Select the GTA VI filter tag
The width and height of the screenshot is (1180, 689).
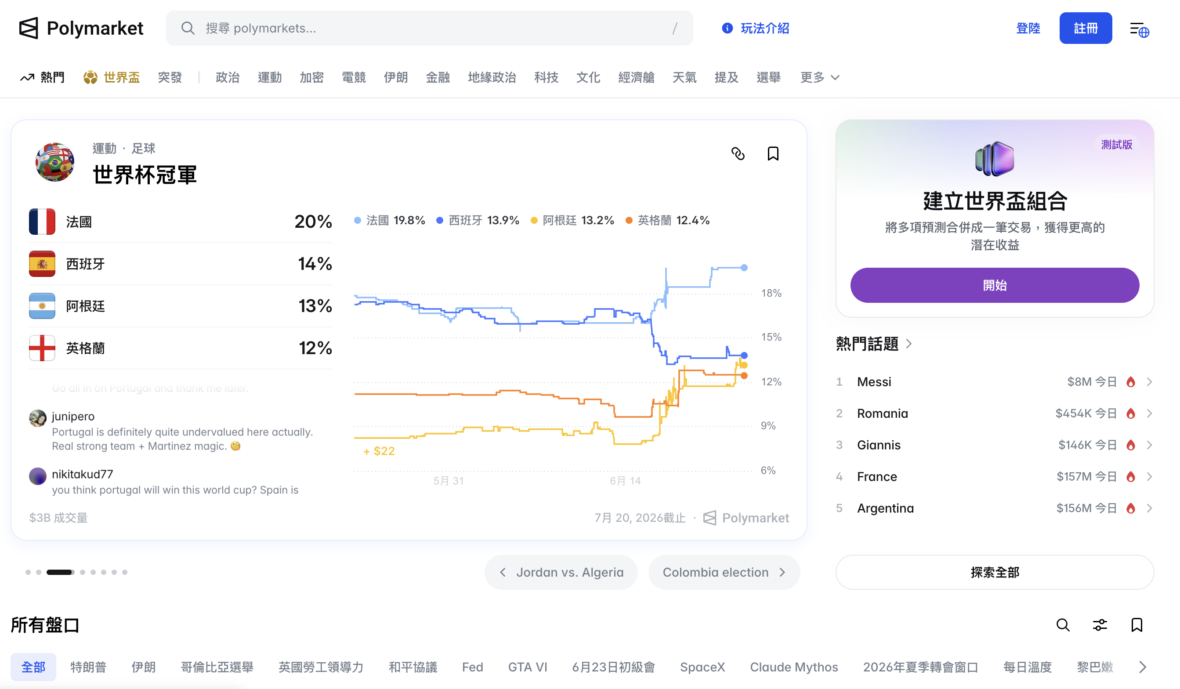point(527,667)
